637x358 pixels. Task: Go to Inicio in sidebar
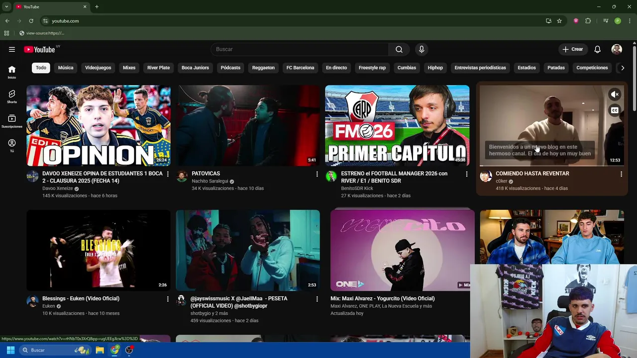[12, 72]
